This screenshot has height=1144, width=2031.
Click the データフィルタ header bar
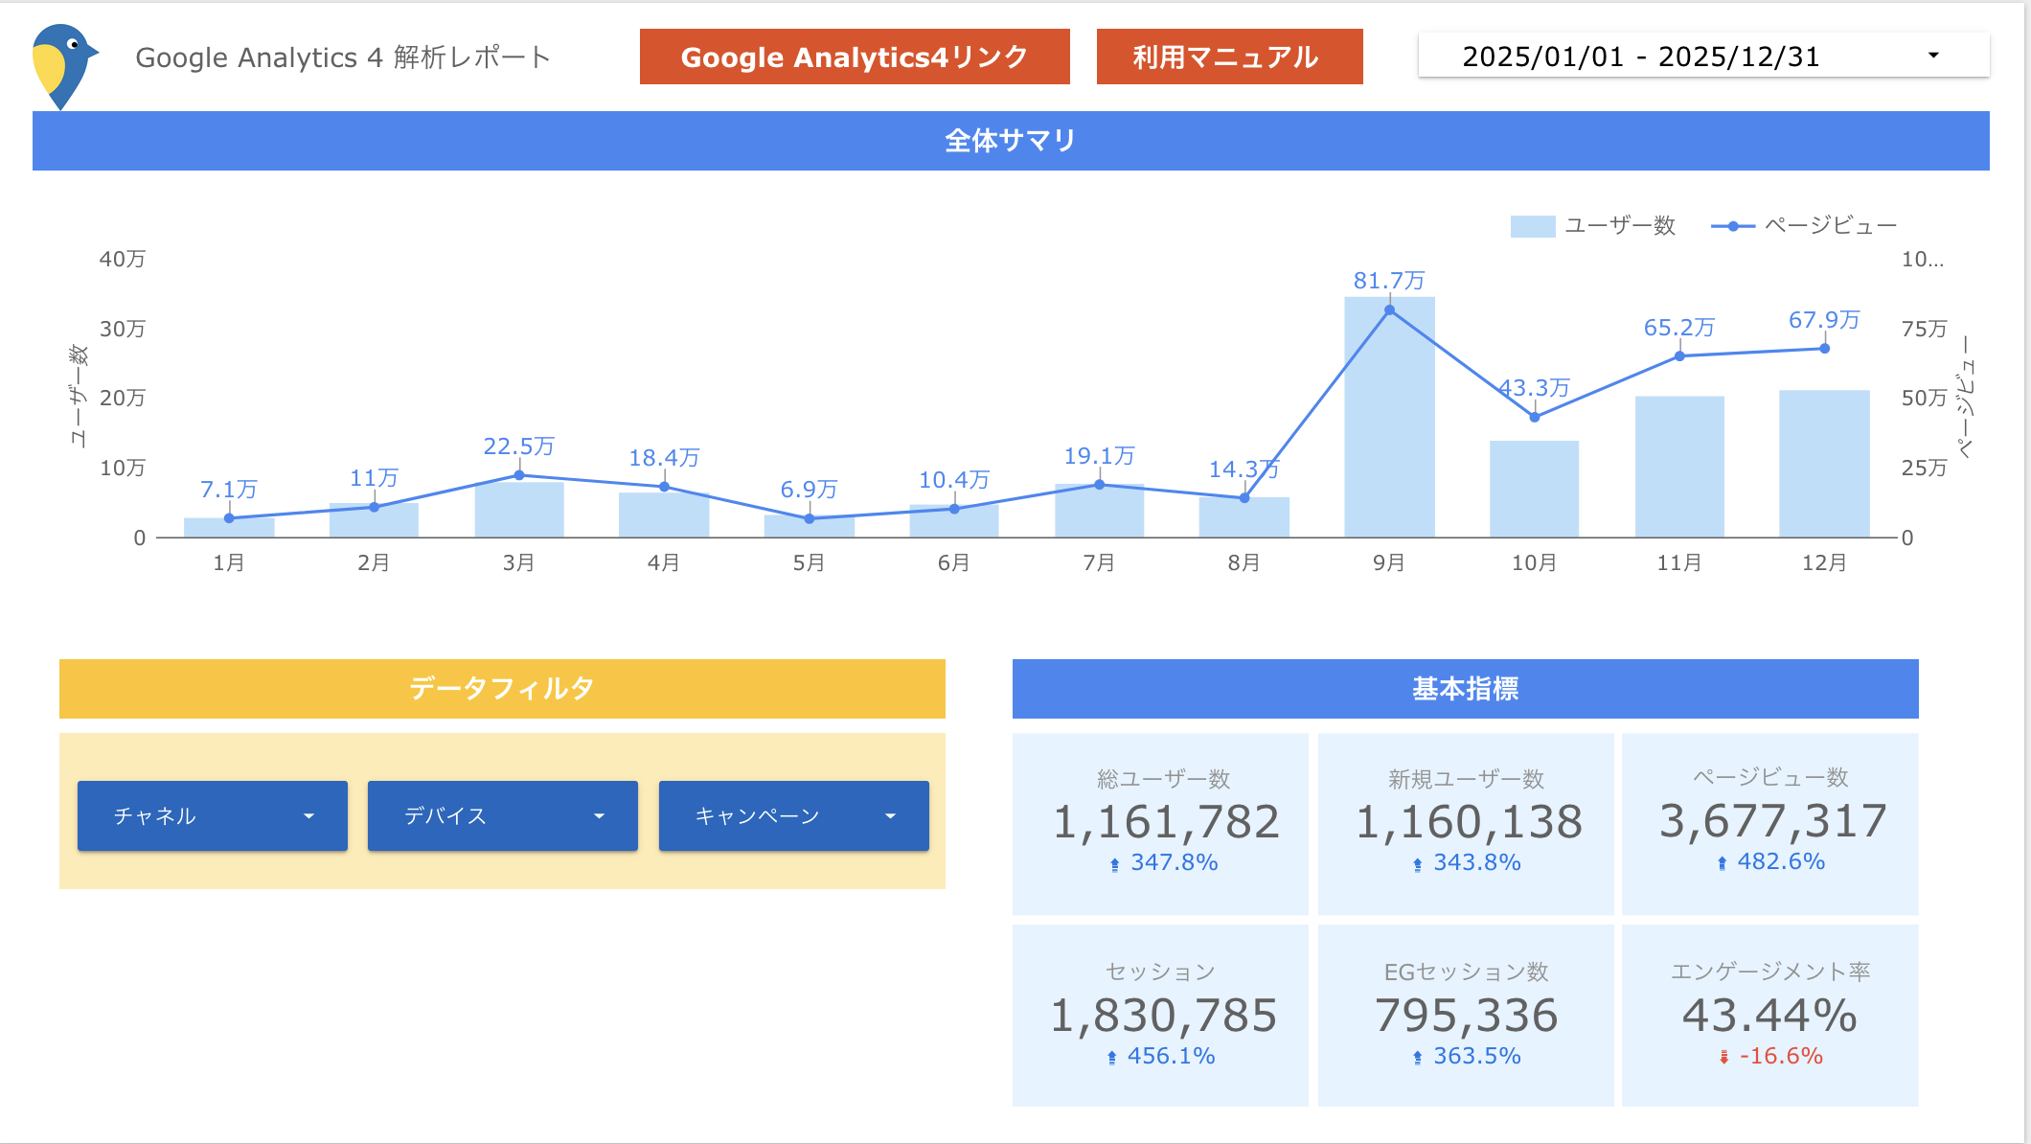(502, 689)
